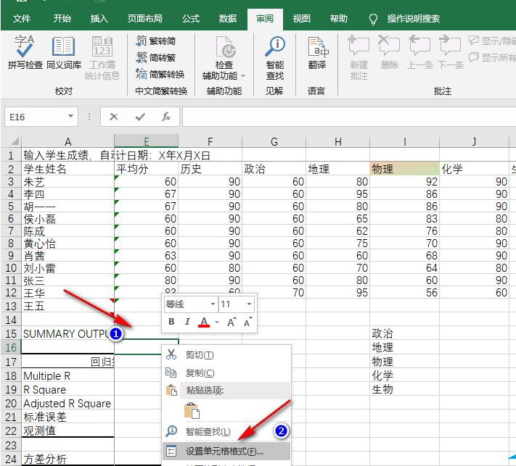Go to next comment (下一条)
Image resolution: width=516 pixels, height=466 pixels.
click(x=451, y=52)
